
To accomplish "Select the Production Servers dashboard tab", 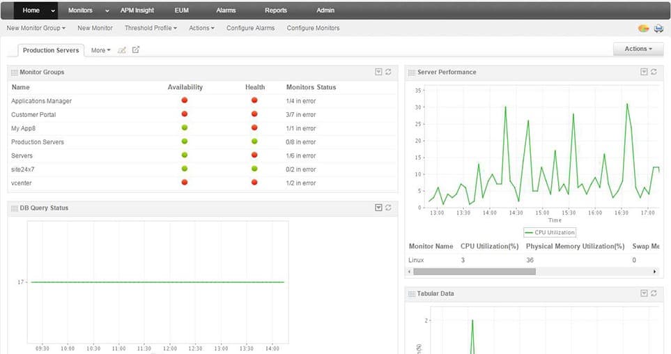I will (x=51, y=50).
